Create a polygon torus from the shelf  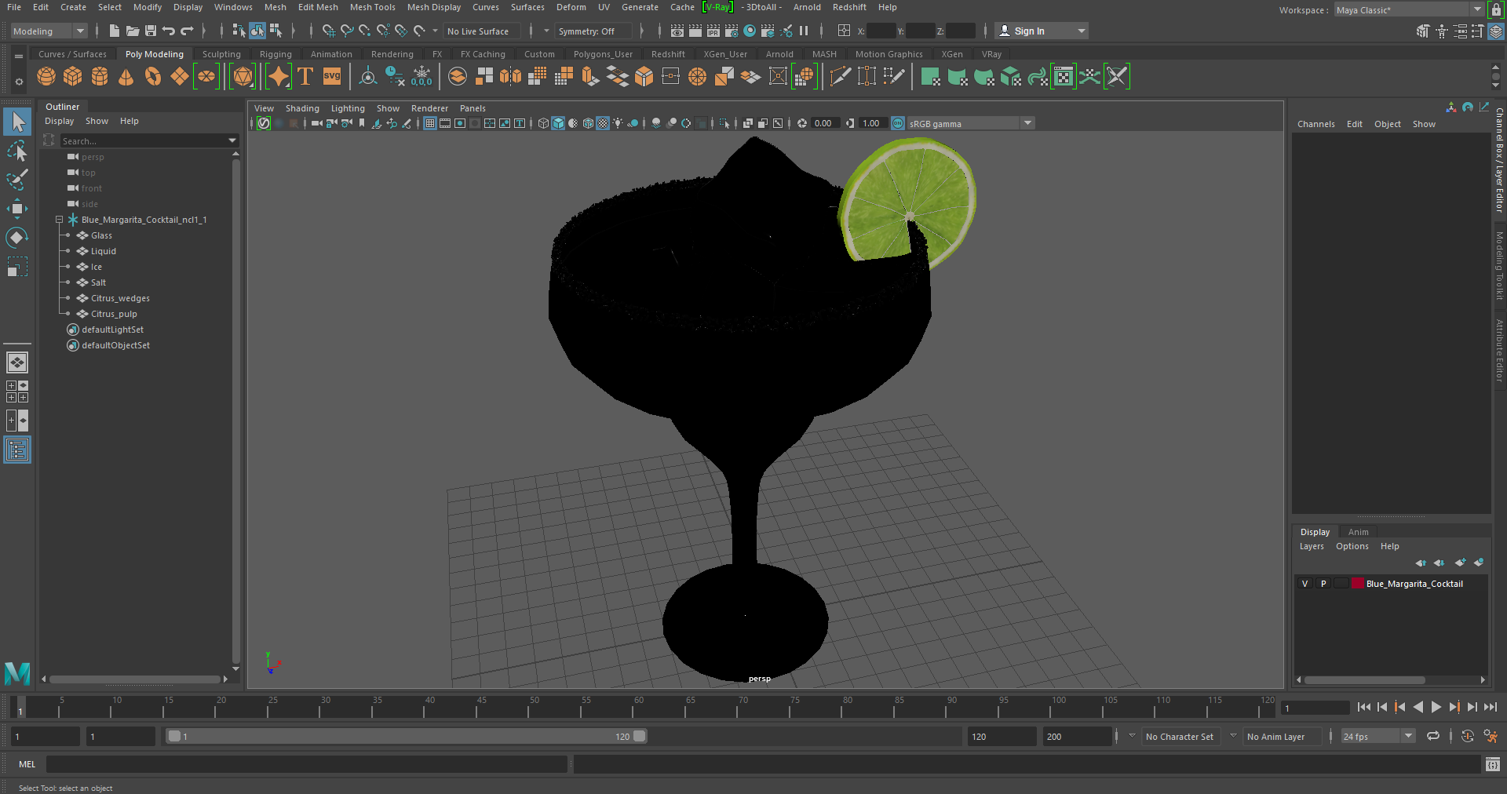pyautogui.click(x=153, y=77)
